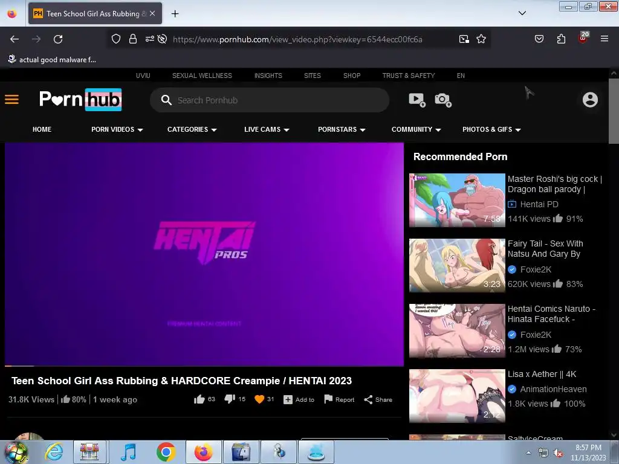
Task: Click the video progress bar below the player
Action: pyautogui.click(x=204, y=366)
